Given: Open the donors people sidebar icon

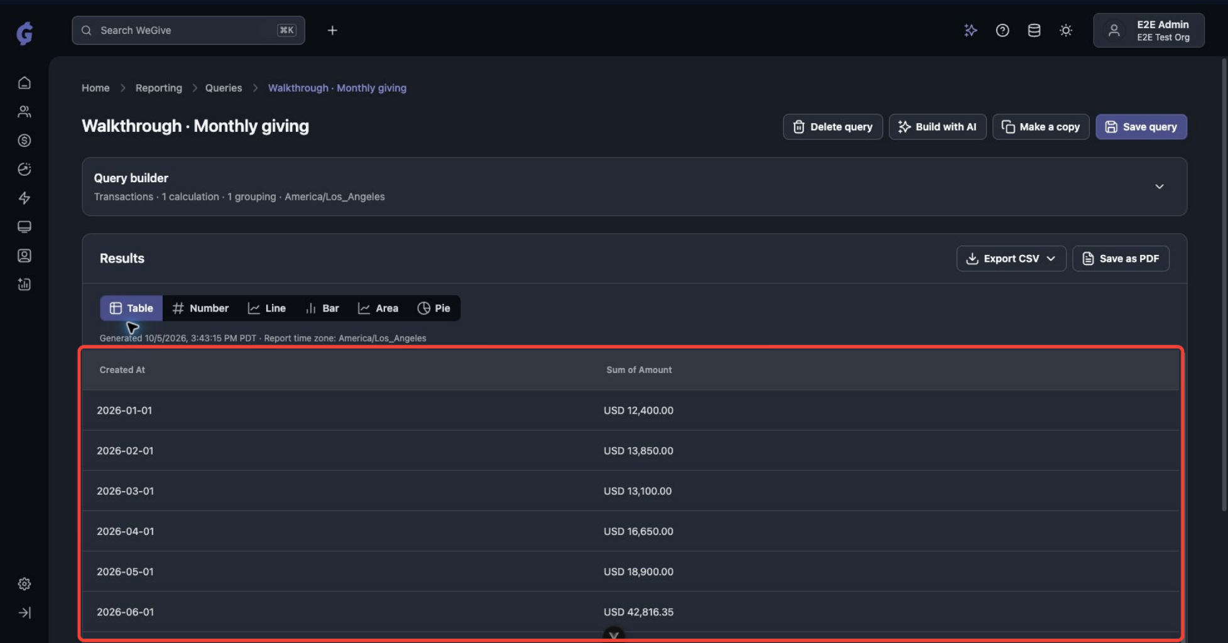Looking at the screenshot, I should click(24, 112).
